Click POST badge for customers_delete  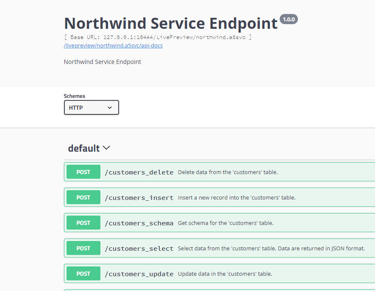(x=83, y=172)
